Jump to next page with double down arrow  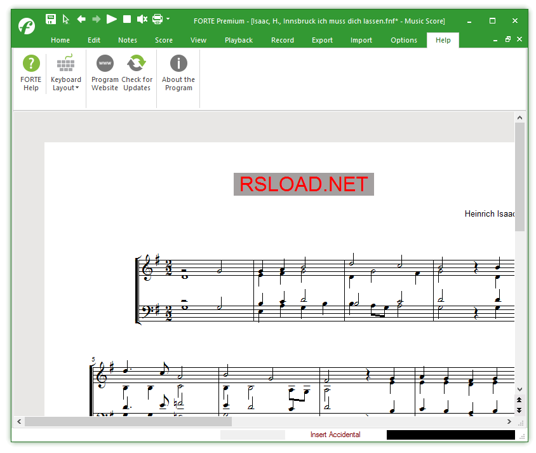(519, 410)
